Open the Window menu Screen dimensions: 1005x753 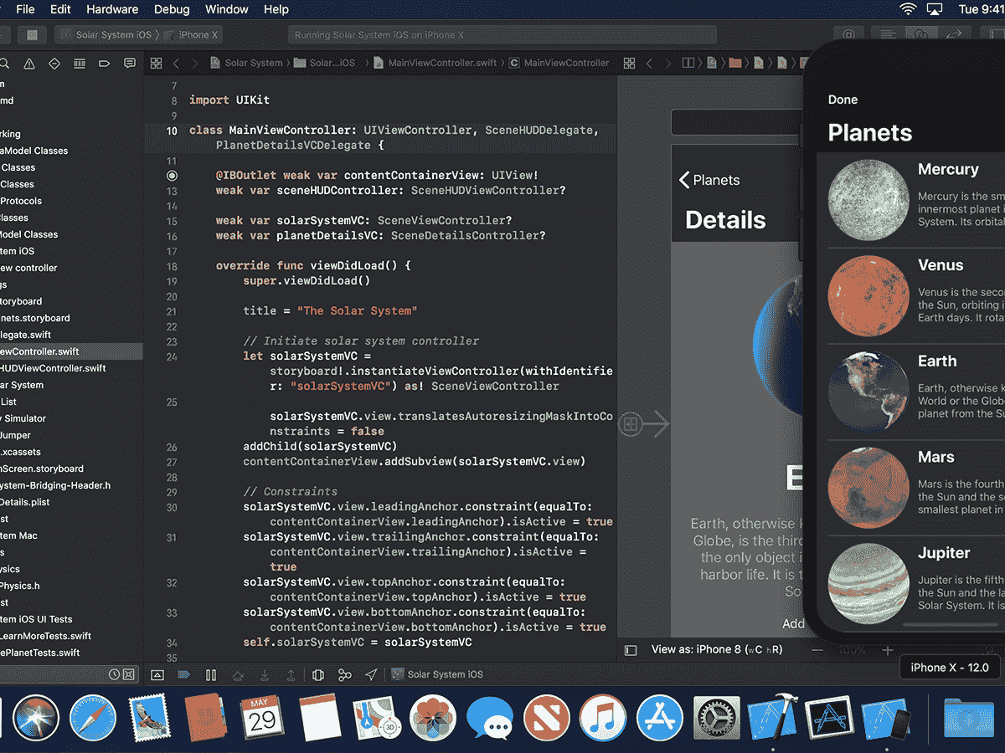[227, 9]
